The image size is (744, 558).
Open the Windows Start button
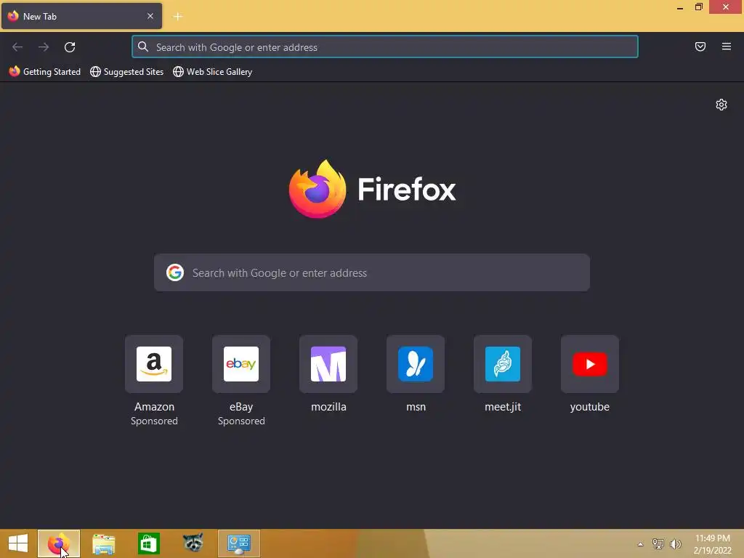click(18, 543)
